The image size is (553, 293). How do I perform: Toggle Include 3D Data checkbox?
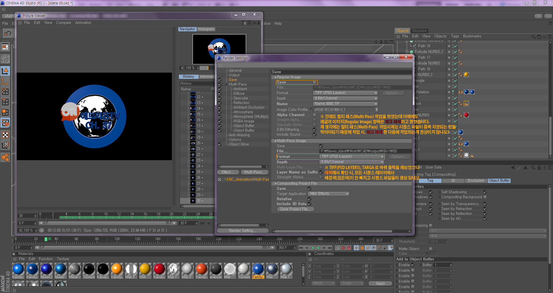coord(309,204)
